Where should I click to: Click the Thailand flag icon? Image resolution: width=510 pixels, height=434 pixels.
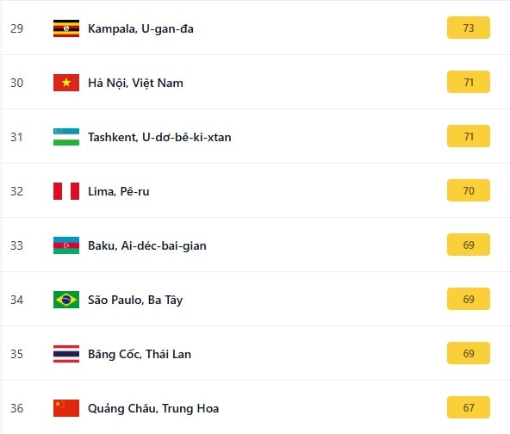(66, 354)
